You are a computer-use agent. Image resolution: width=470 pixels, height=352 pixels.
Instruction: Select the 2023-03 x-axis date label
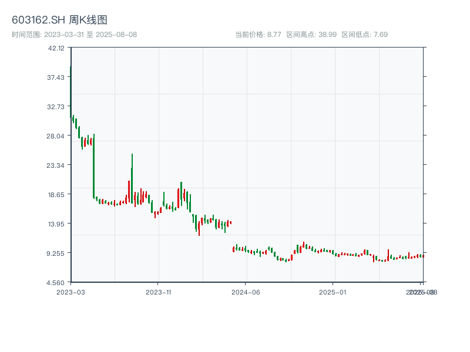(70, 292)
